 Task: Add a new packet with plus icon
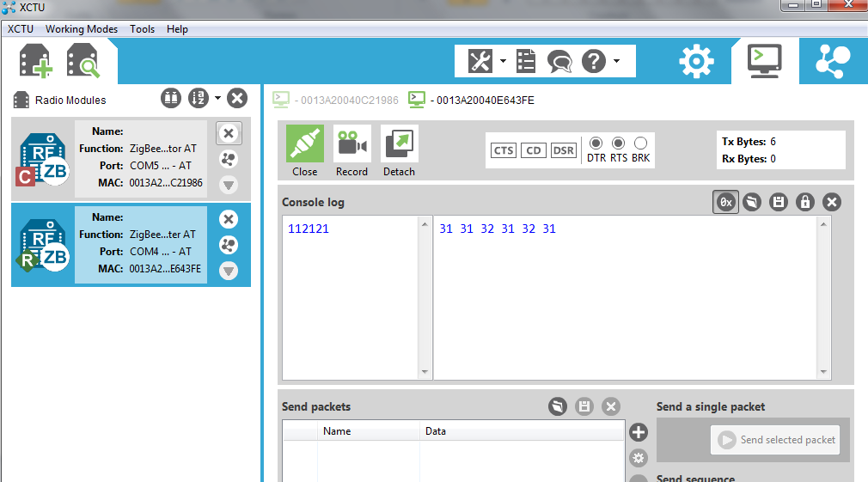pos(639,432)
